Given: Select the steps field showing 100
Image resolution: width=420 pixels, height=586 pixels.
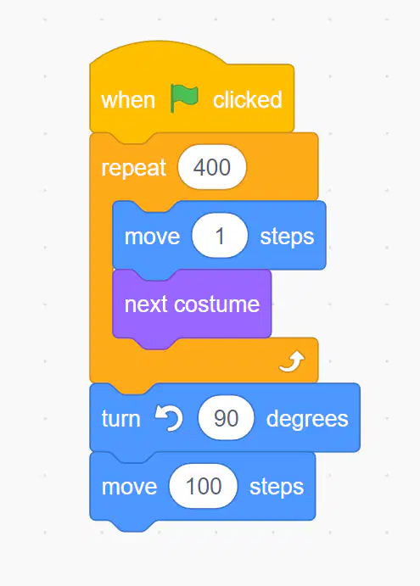Looking at the screenshot, I should click(x=203, y=486).
